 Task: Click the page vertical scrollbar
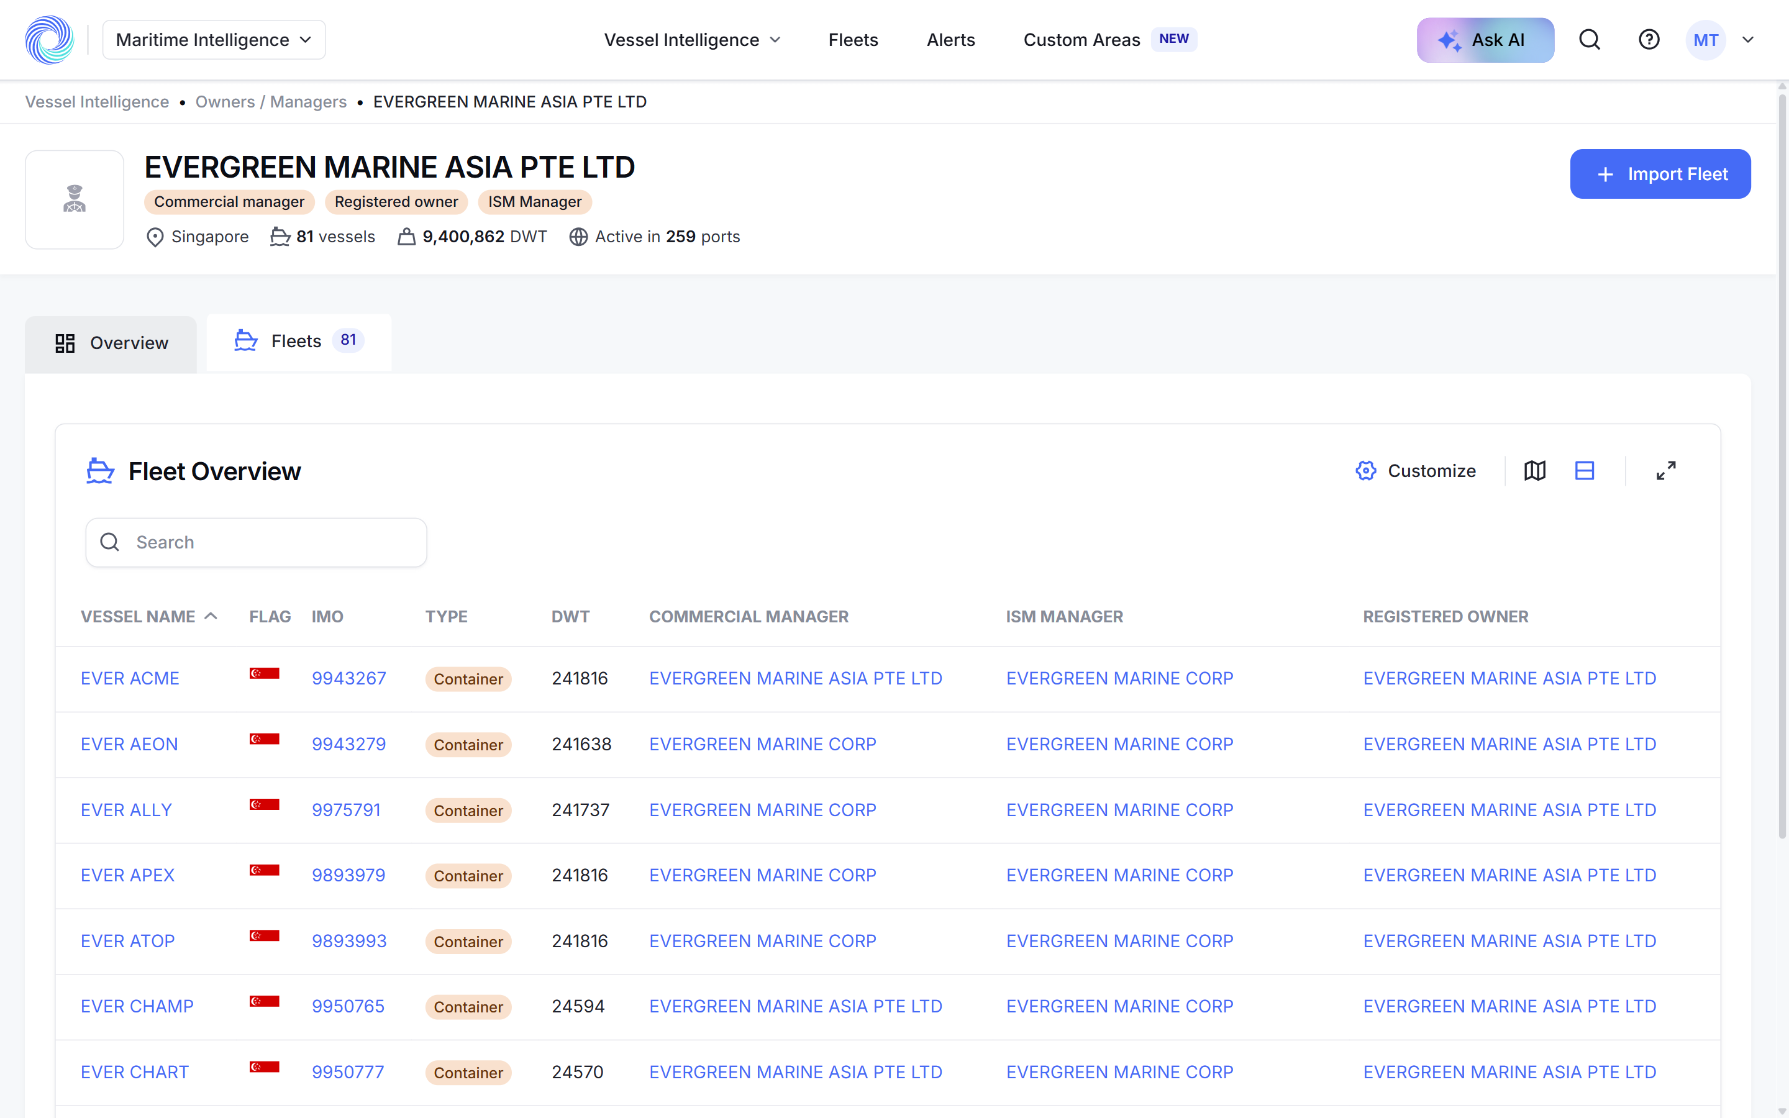(x=1782, y=466)
